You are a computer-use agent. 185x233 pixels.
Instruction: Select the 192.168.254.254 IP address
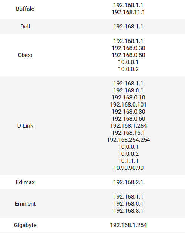128,140
